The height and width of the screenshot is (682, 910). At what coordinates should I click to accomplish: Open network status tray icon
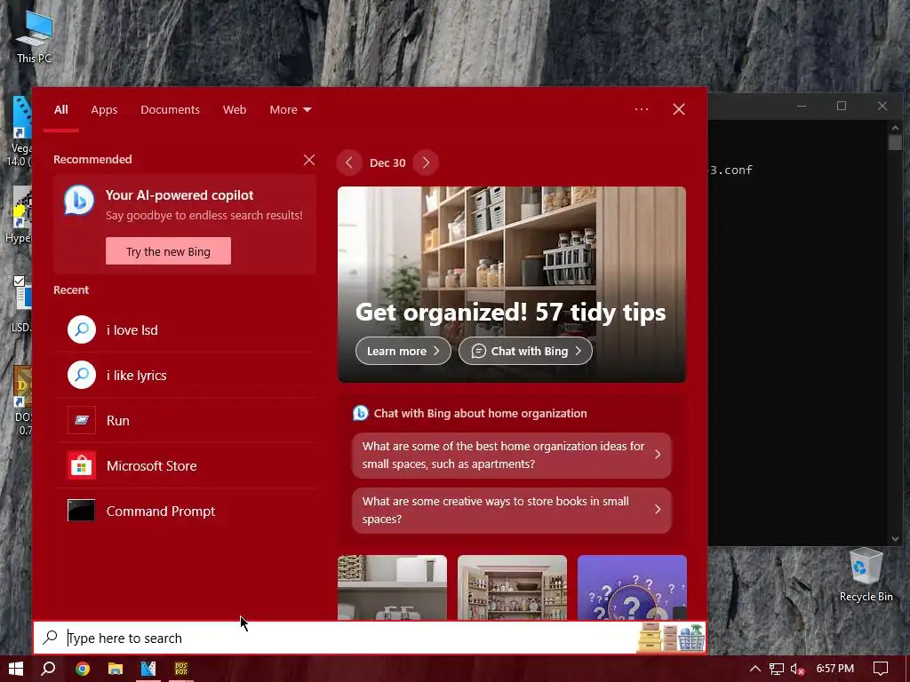pyautogui.click(x=776, y=669)
